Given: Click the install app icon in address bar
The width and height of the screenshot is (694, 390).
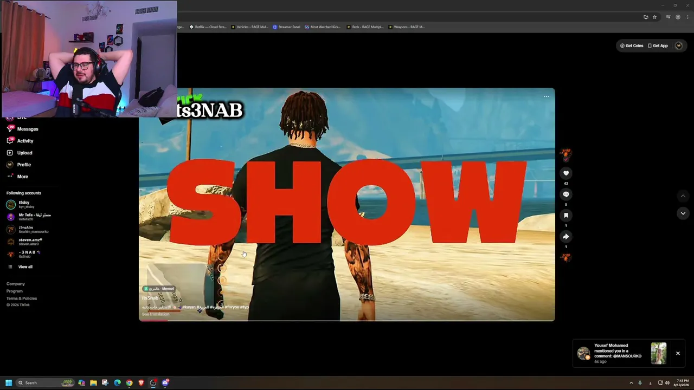Looking at the screenshot, I should 646,17.
